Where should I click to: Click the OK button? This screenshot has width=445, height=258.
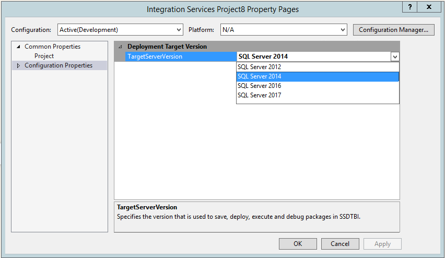(x=298, y=244)
